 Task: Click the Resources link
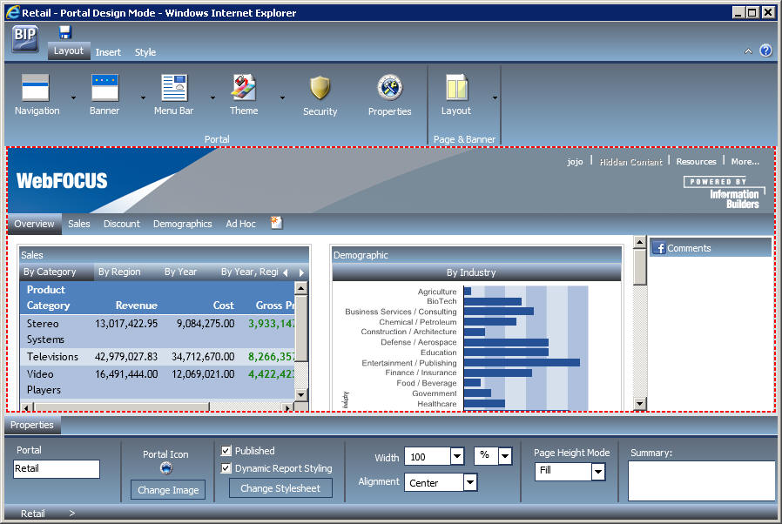click(696, 162)
